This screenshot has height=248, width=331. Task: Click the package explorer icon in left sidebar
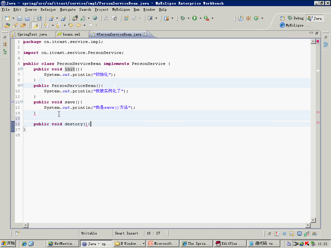click(x=5, y=45)
